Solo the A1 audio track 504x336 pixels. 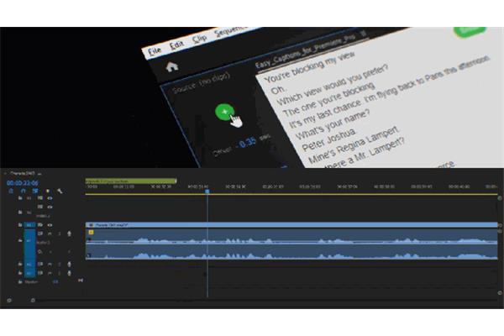pyautogui.click(x=59, y=234)
